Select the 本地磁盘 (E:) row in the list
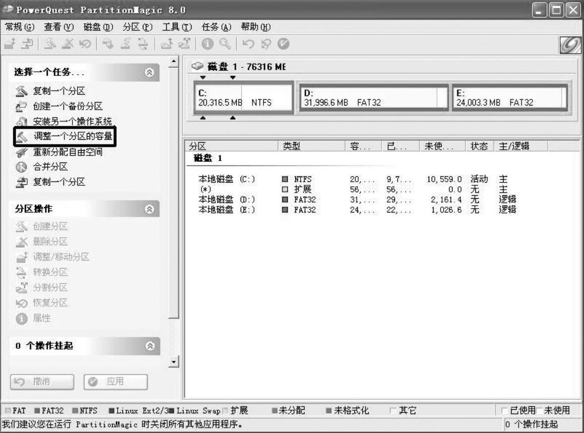Image resolution: width=584 pixels, height=433 pixels. (357, 210)
